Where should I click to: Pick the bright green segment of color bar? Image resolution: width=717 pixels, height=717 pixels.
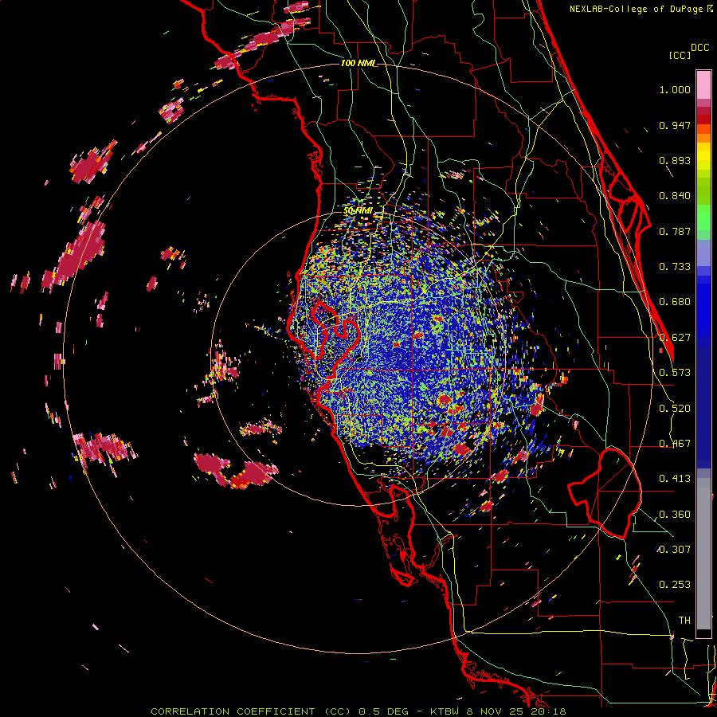coord(703,217)
